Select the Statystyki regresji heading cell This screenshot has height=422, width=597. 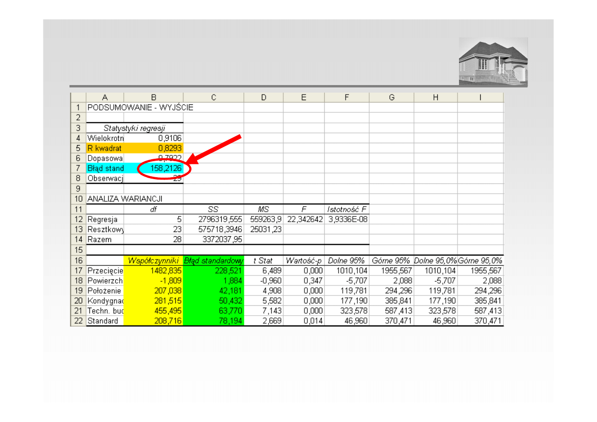pyautogui.click(x=134, y=128)
